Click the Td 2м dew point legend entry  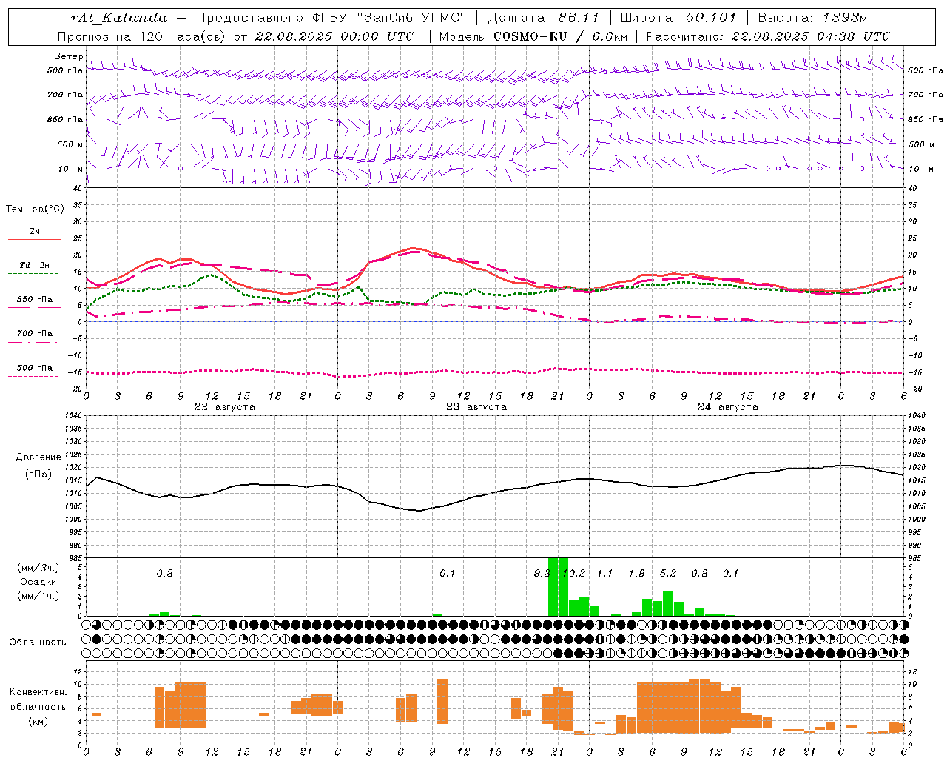coord(34,265)
